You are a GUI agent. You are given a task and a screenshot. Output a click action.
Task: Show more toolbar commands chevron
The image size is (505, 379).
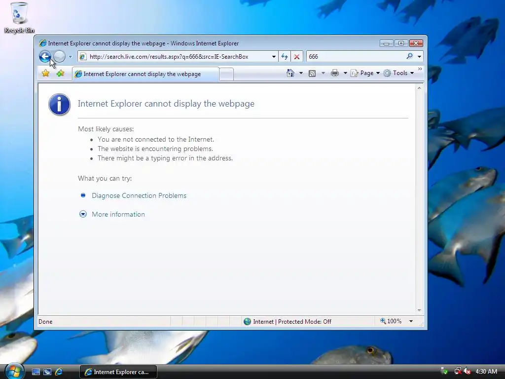(x=420, y=69)
